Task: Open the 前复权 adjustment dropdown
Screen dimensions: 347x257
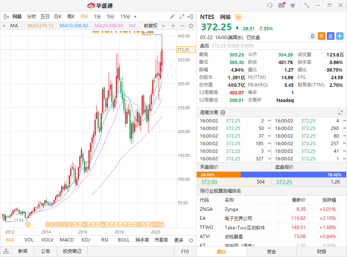Action: pos(154,26)
